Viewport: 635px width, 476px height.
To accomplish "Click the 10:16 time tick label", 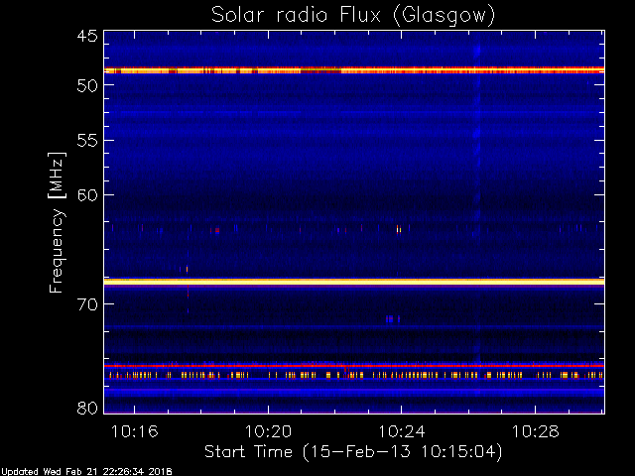I will (135, 431).
